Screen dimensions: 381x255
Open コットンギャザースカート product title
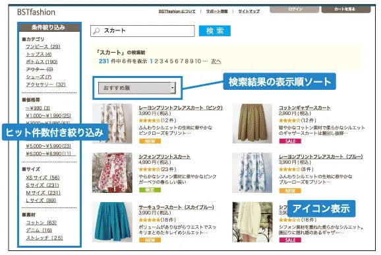coord(305,108)
